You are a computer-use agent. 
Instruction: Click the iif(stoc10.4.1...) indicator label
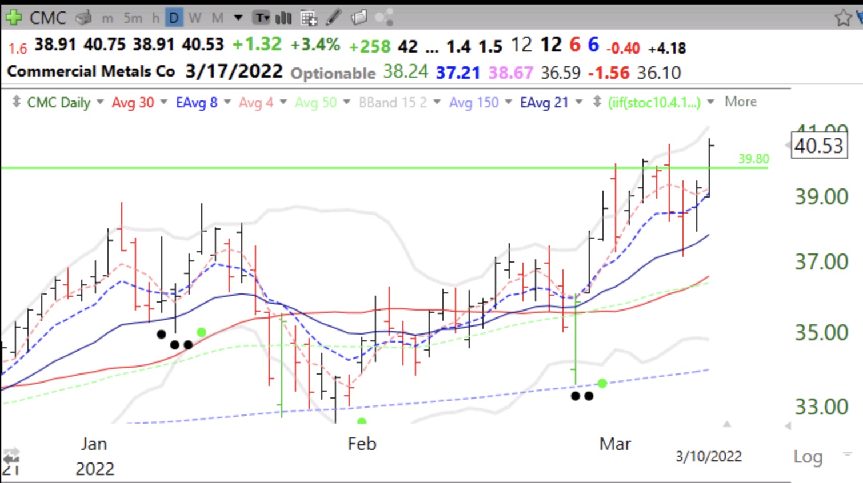(x=654, y=103)
